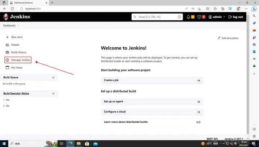Open File Explorer from the taskbar
This screenshot has height=147, width=259.
[79, 144]
